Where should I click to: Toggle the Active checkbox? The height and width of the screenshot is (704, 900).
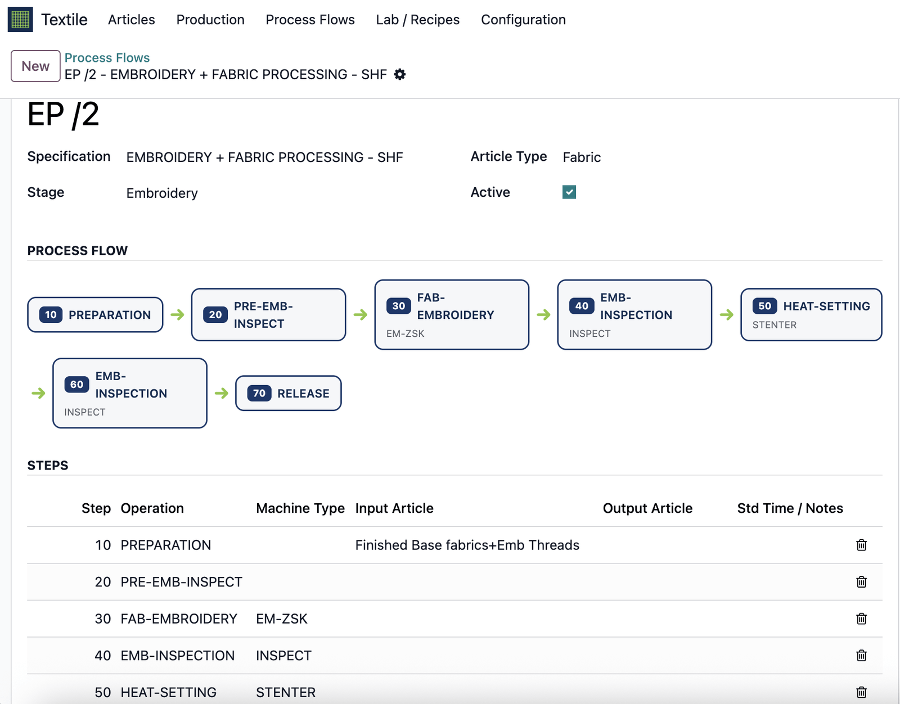click(569, 192)
